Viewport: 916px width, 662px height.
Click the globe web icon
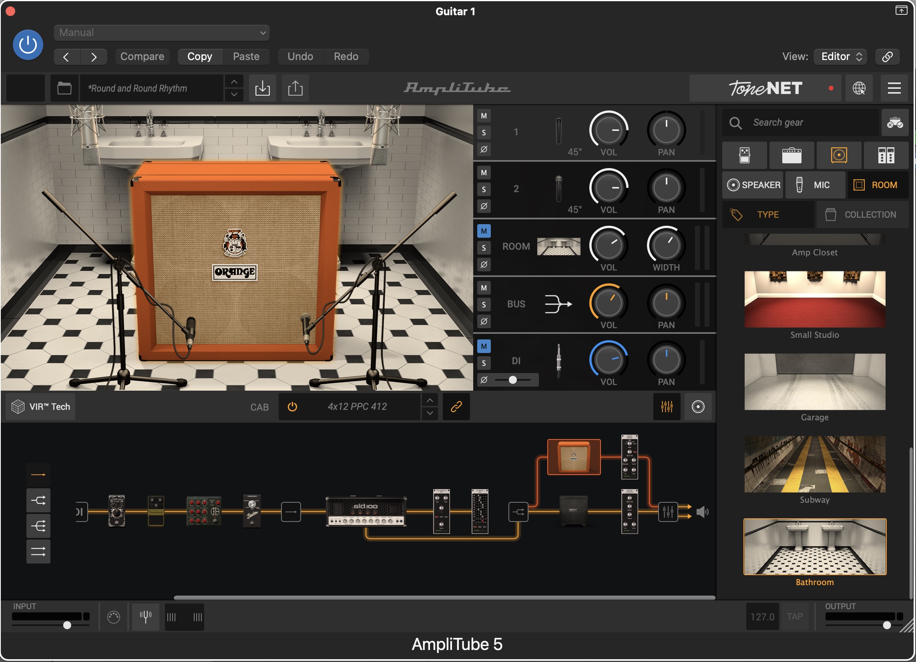click(859, 88)
